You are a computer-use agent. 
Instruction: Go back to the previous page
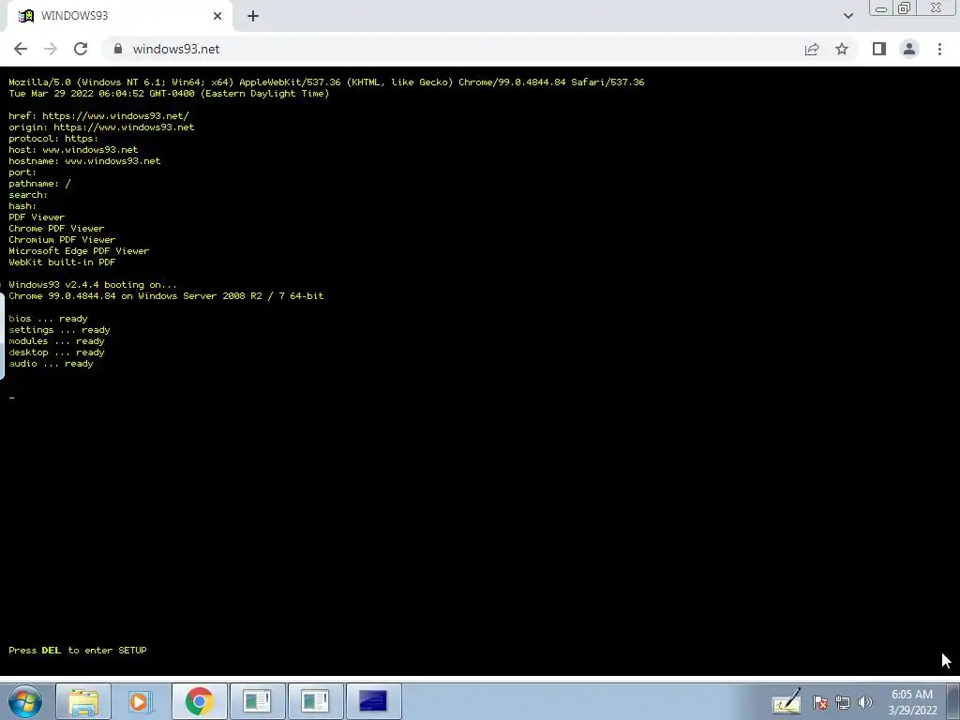click(21, 49)
